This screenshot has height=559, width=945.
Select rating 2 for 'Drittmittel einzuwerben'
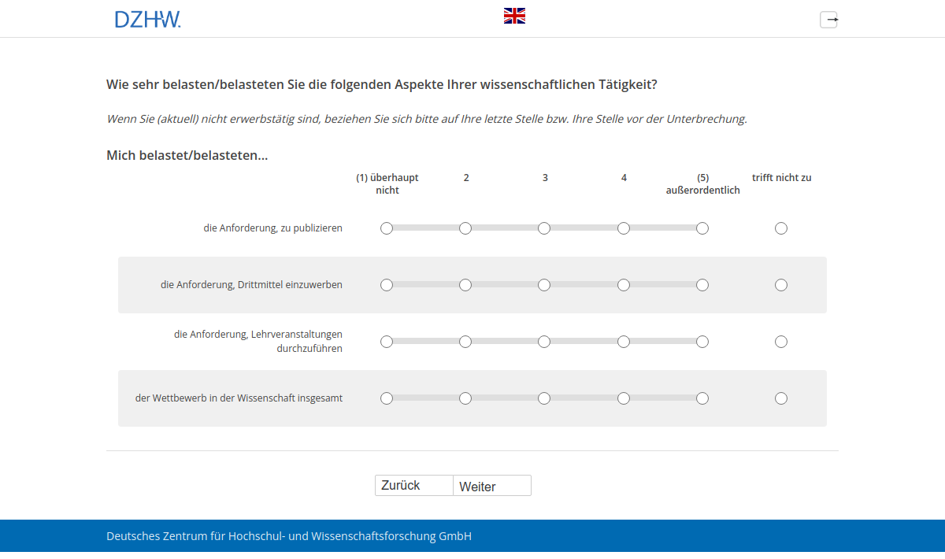pos(465,285)
